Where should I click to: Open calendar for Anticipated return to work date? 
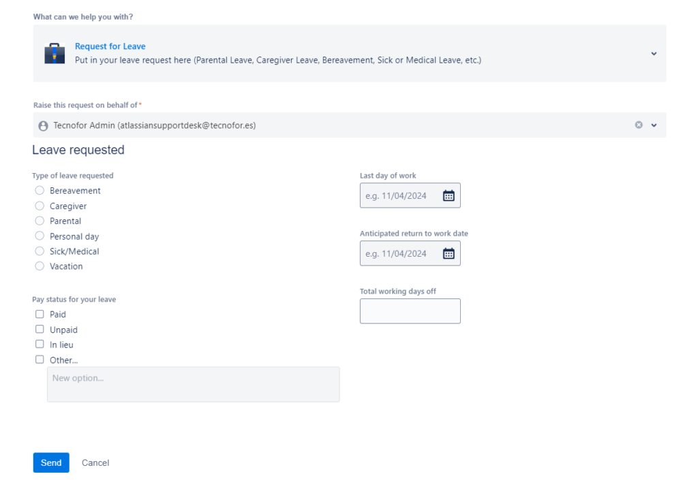click(449, 253)
